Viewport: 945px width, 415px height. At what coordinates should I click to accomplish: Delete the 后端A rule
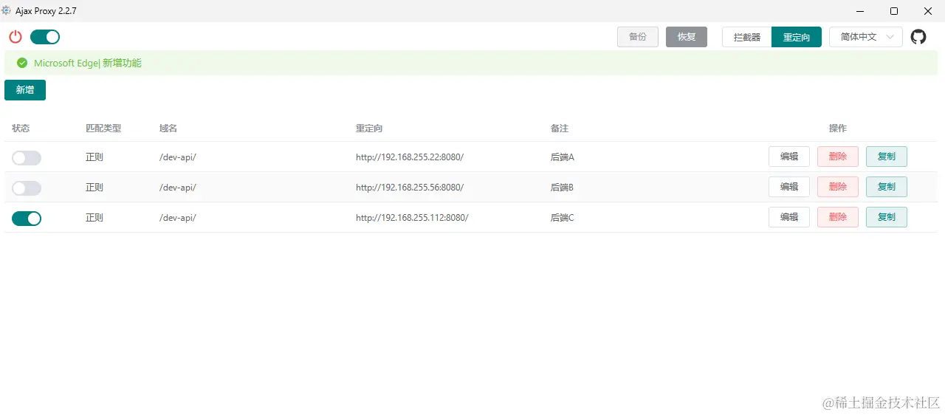click(838, 157)
